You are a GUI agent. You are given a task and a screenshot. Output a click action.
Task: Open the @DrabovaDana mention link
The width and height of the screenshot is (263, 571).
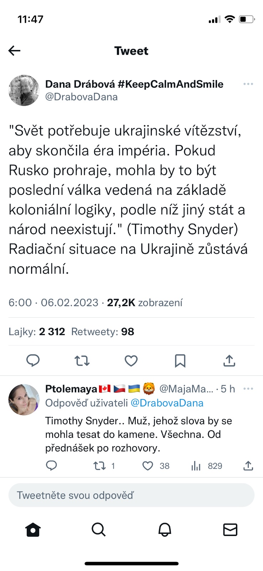pyautogui.click(x=167, y=403)
